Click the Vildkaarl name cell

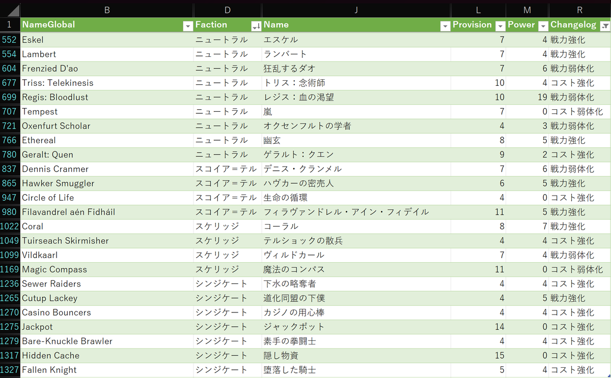[107, 255]
